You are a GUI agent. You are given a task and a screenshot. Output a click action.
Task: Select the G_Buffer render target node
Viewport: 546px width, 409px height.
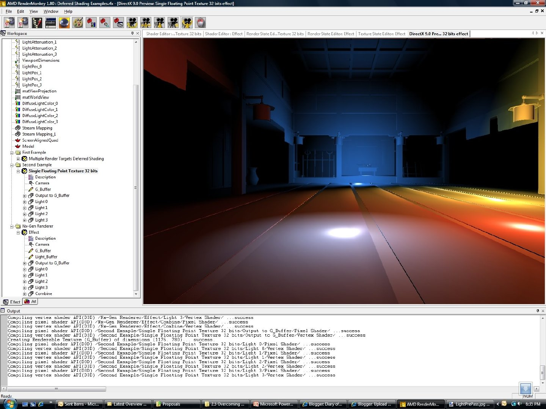click(x=44, y=189)
